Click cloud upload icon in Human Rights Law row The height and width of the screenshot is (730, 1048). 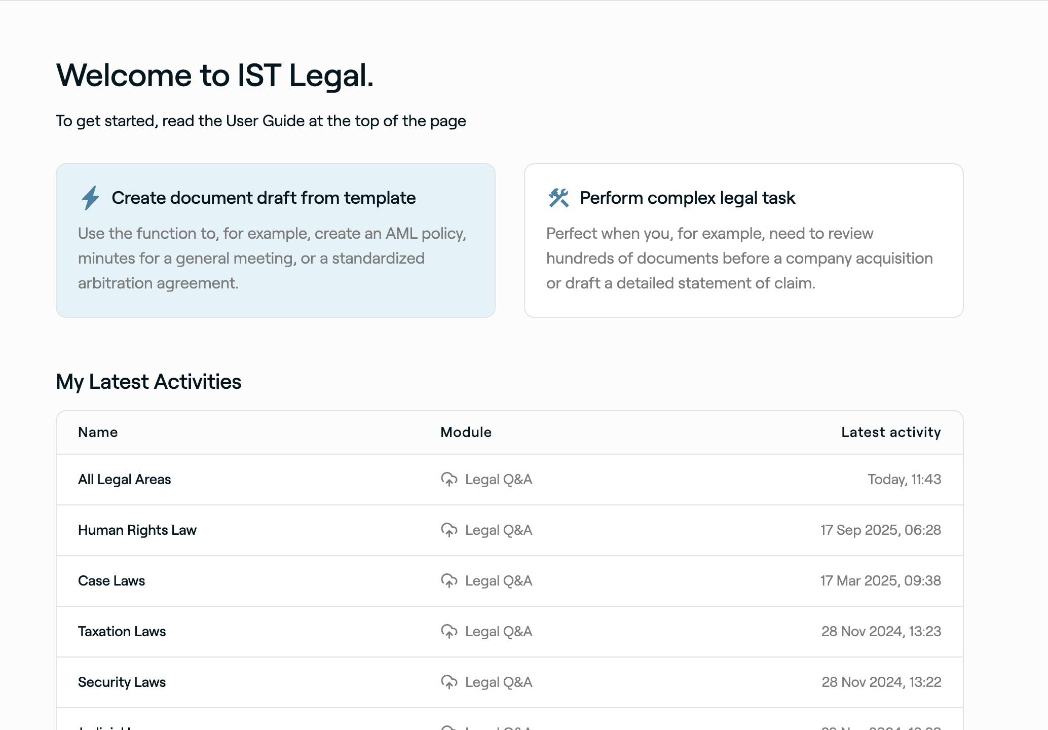449,530
